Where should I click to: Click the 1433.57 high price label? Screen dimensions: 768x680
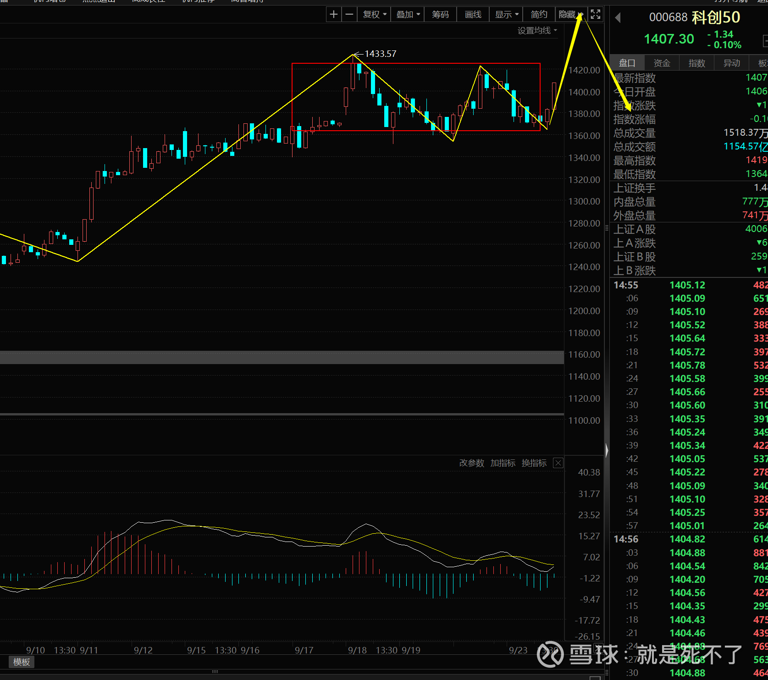point(381,54)
